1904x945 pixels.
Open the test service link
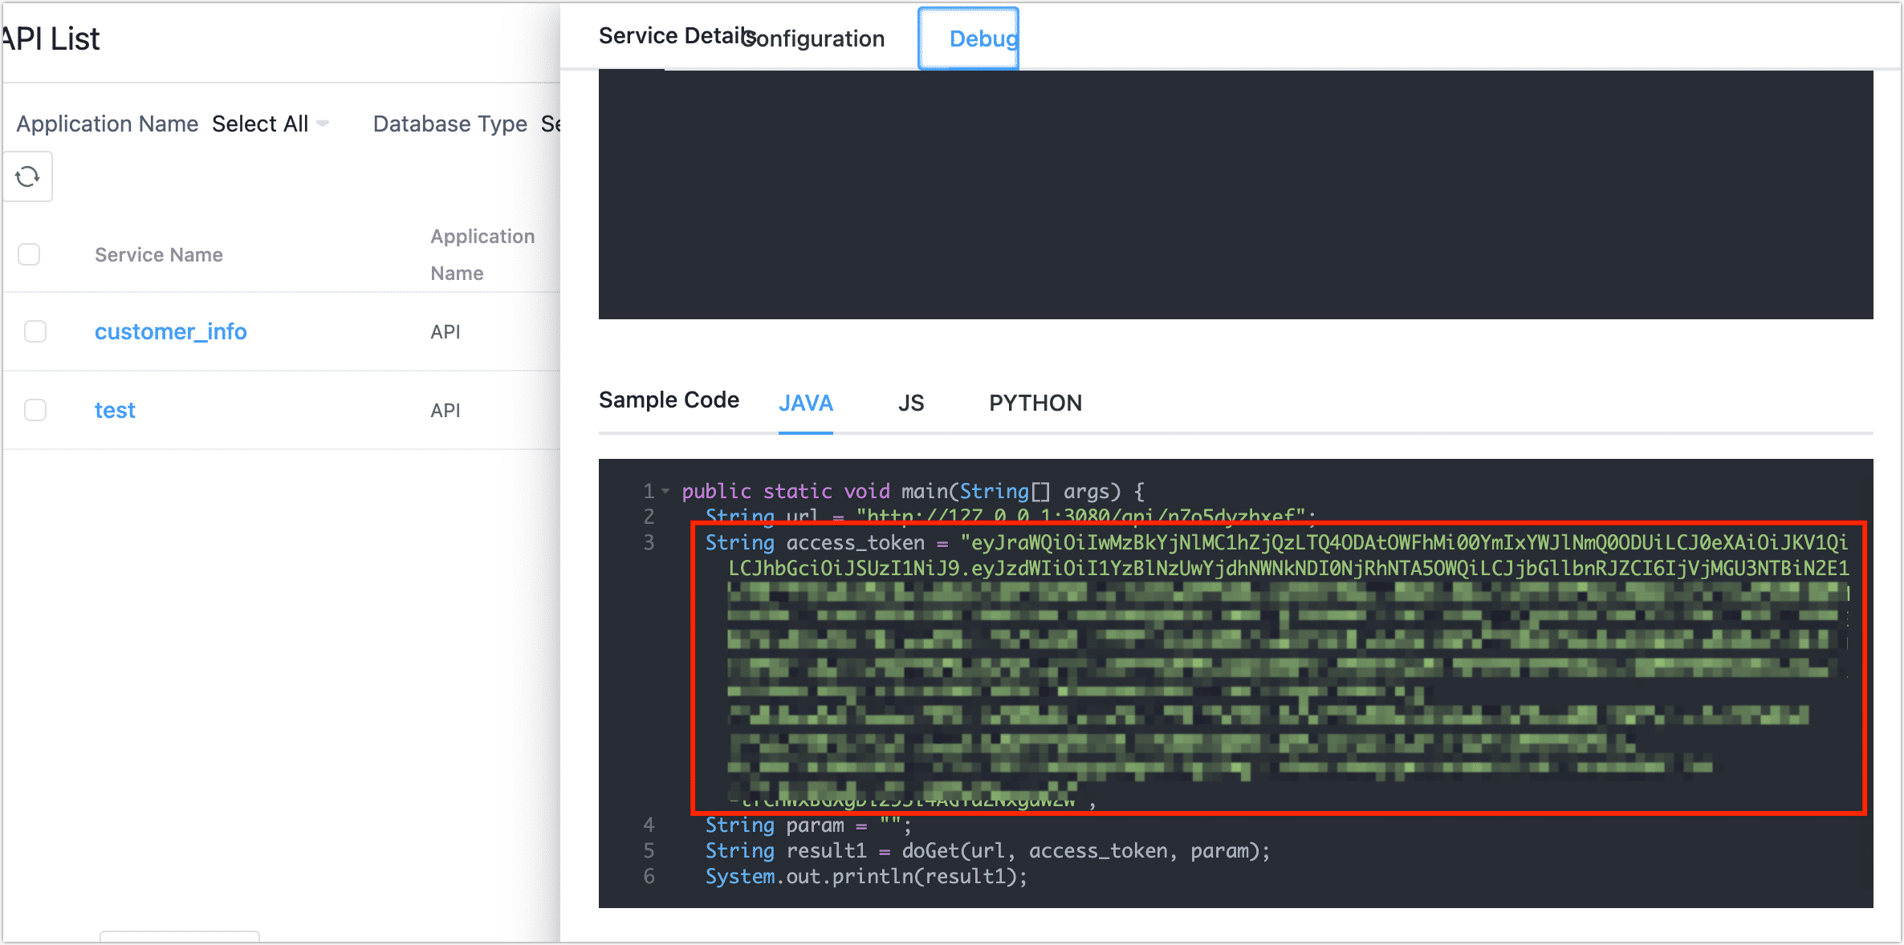pos(116,410)
